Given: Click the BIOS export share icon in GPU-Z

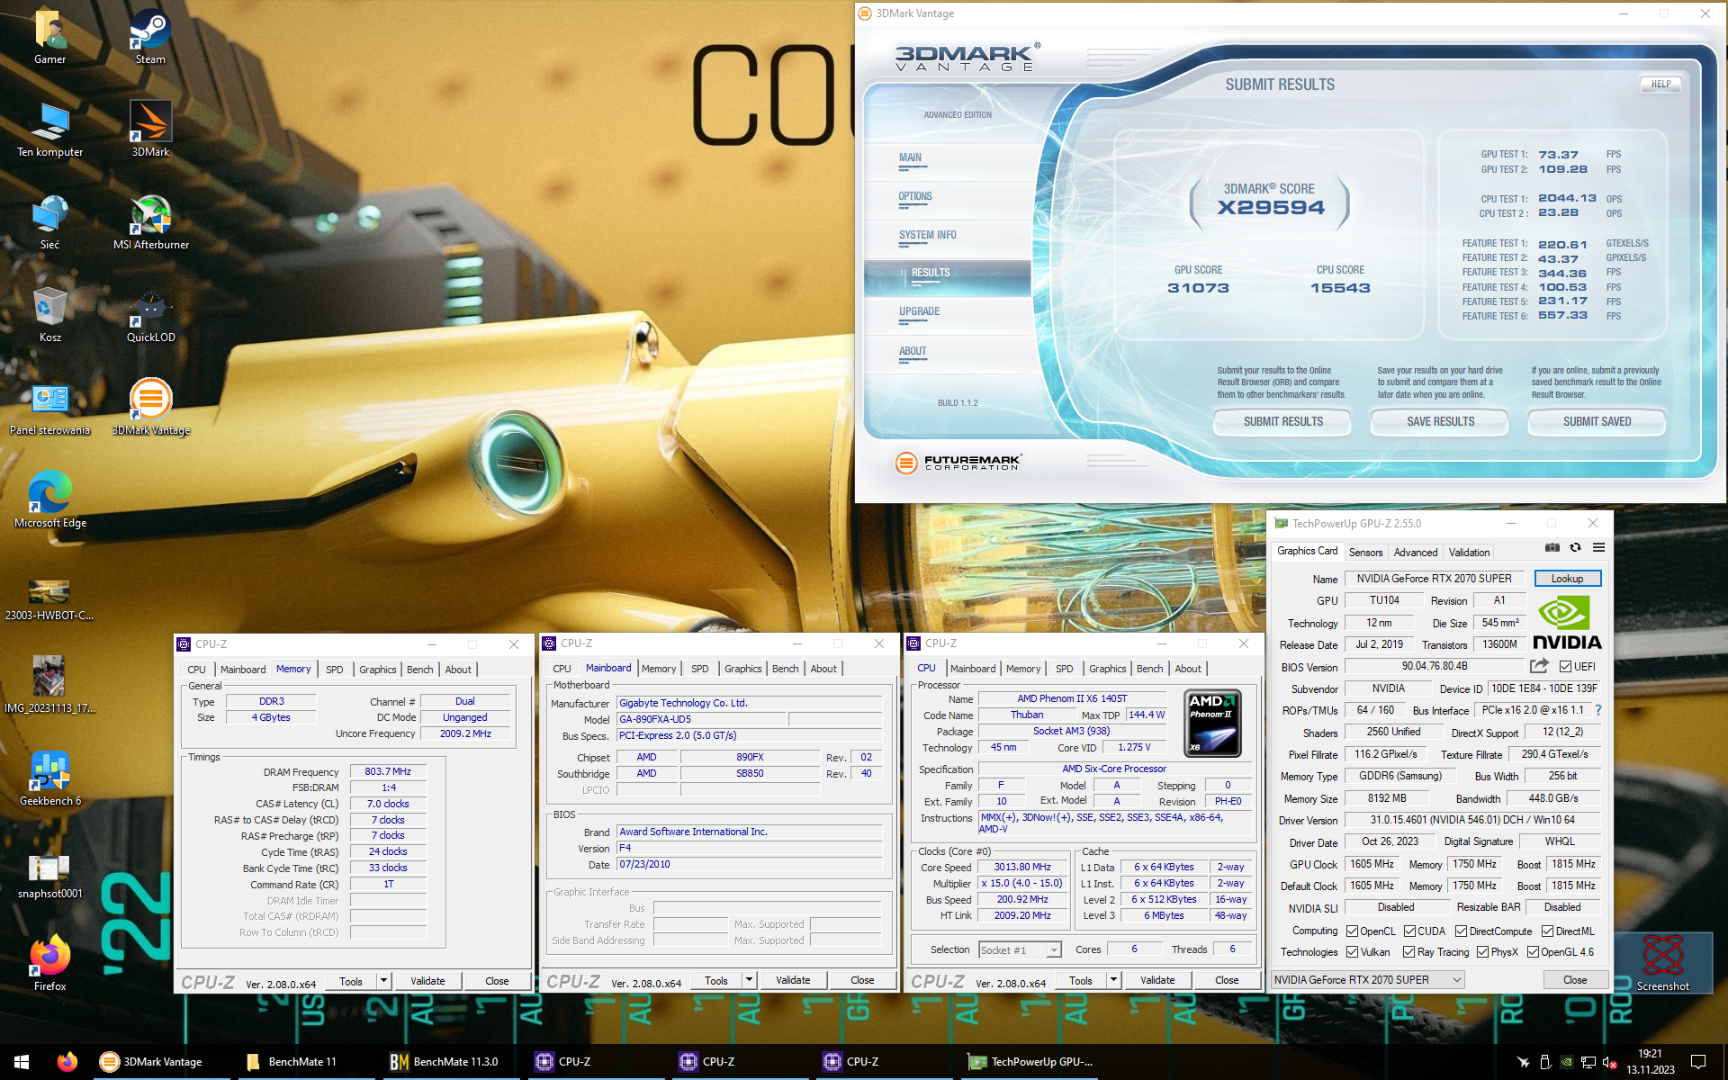Looking at the screenshot, I should (1539, 666).
